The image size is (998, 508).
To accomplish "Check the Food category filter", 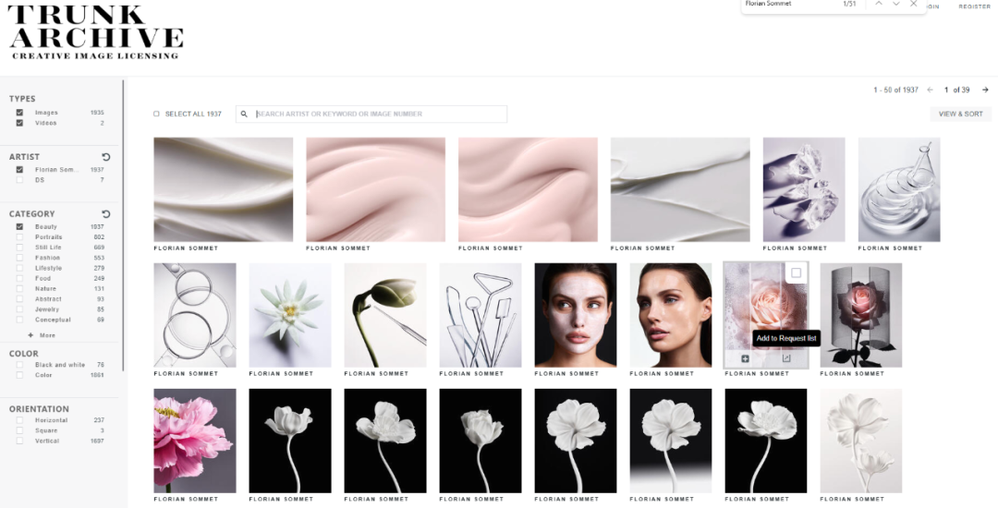I will click(19, 279).
